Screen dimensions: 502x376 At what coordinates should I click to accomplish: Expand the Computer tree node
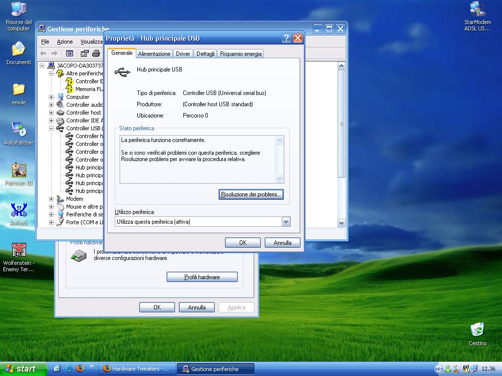51,97
